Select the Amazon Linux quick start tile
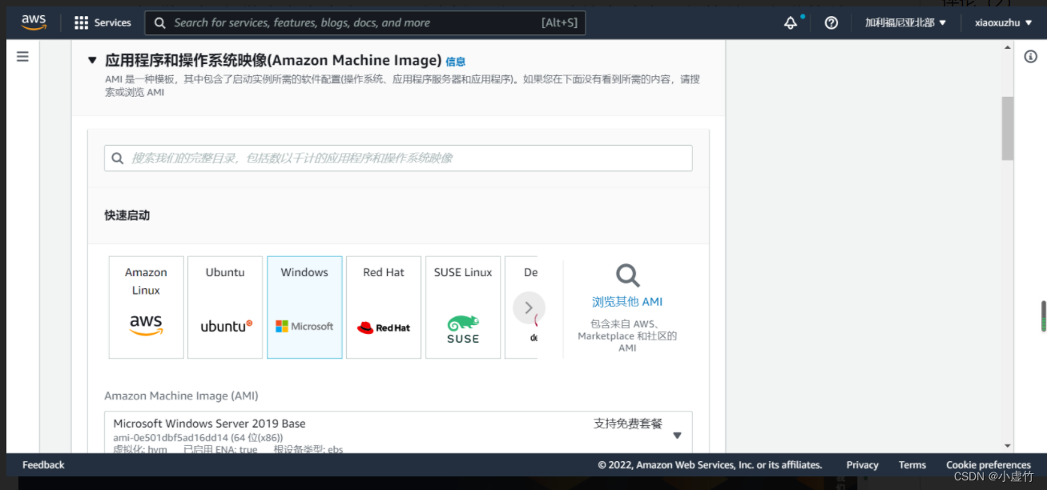1047x490 pixels. (147, 307)
